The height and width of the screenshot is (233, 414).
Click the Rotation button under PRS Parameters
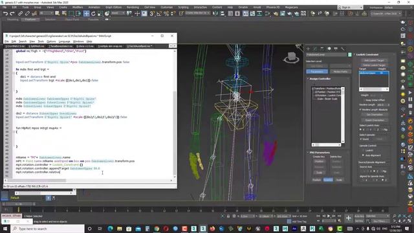328,180
